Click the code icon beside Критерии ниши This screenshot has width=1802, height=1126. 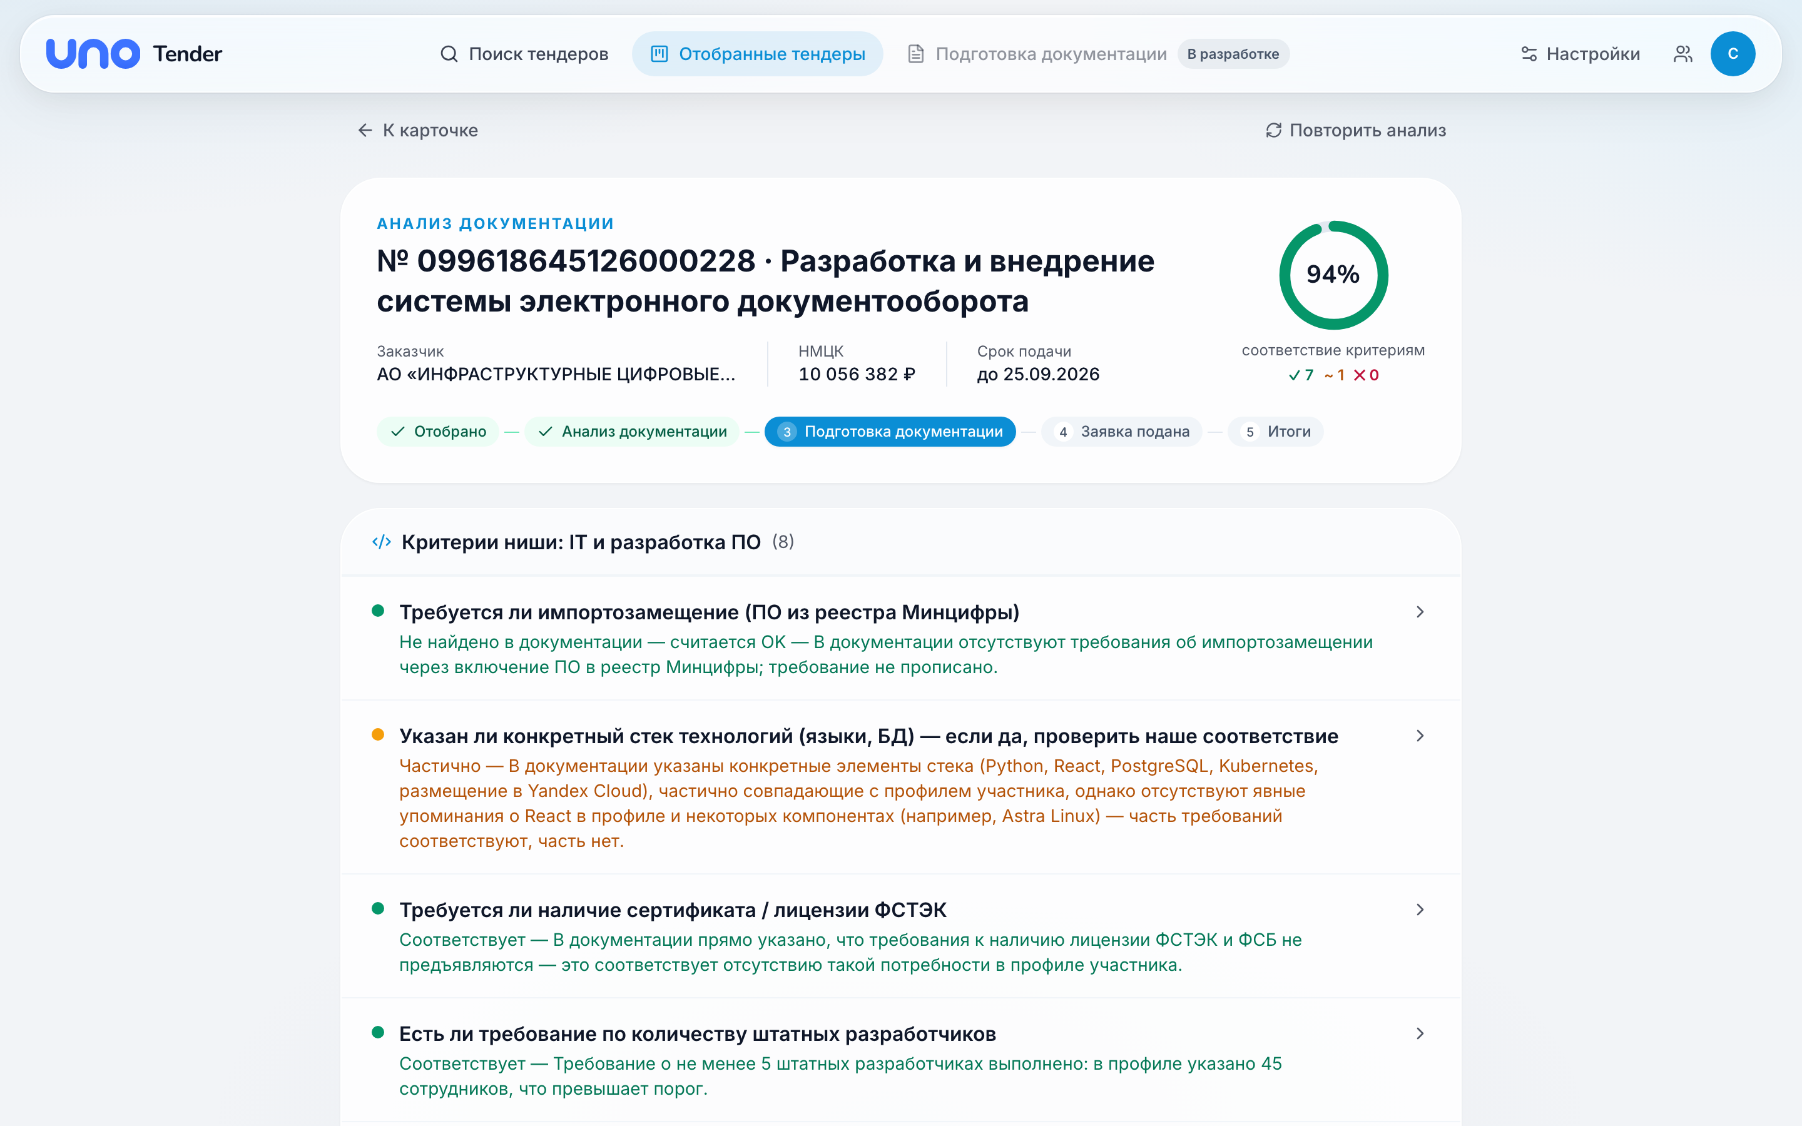pyautogui.click(x=382, y=542)
